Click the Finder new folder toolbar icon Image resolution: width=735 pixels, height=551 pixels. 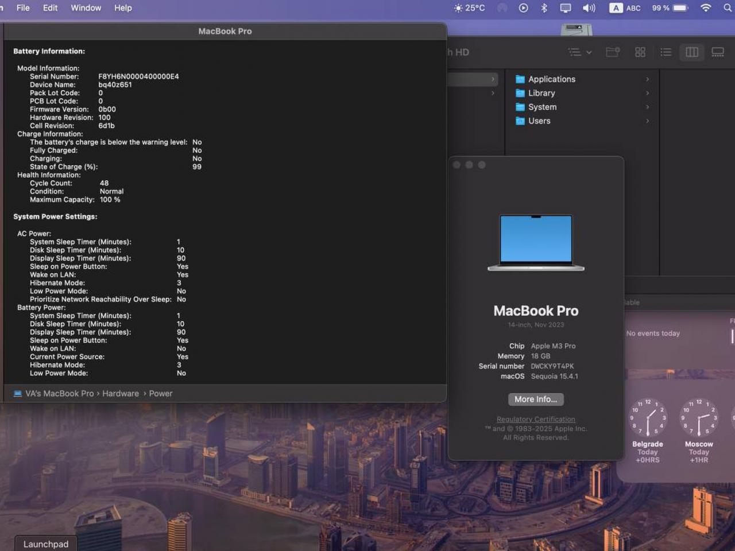[x=613, y=52]
